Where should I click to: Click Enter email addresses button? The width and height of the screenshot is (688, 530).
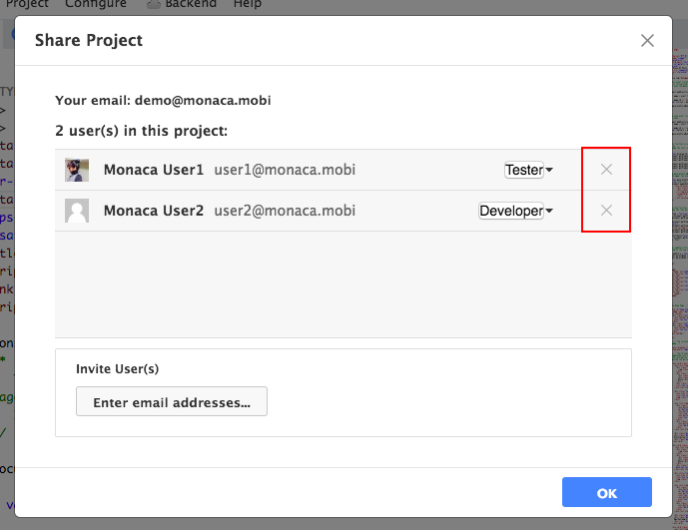[172, 402]
